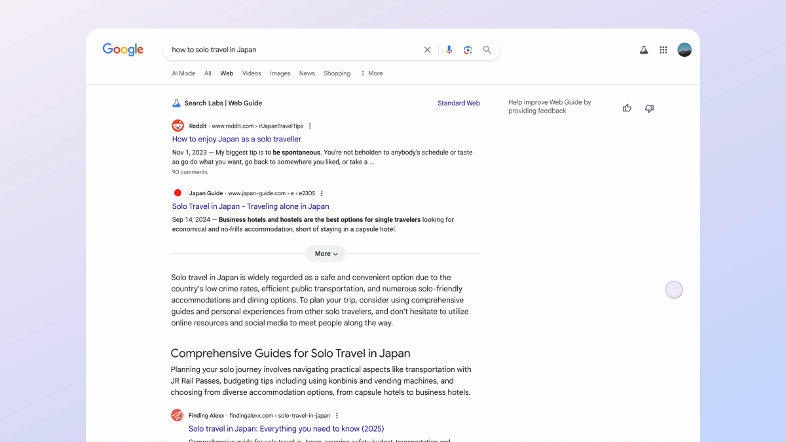786x442 pixels.
Task: Select the Web tab
Action: point(227,73)
